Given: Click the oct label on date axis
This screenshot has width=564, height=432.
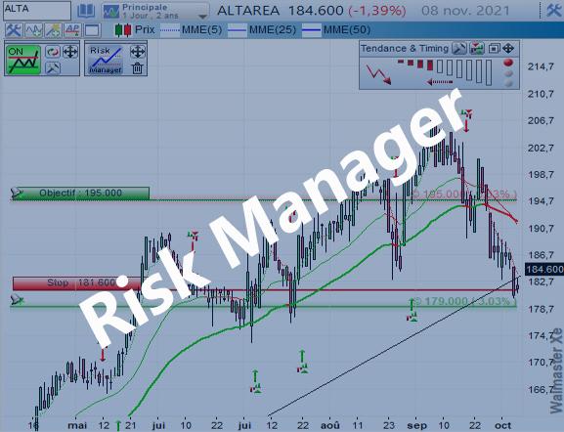Looking at the screenshot, I should click(502, 425).
